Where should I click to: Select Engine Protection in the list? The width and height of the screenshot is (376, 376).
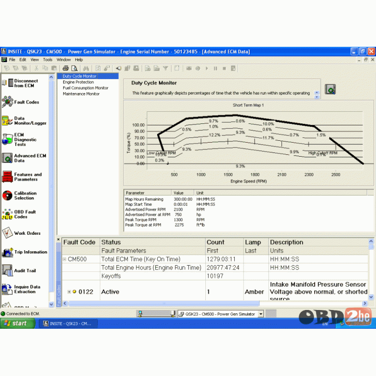point(78,82)
